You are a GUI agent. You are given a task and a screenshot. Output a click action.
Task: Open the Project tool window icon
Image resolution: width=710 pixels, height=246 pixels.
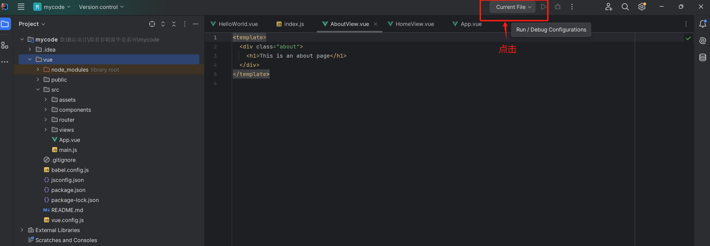point(5,24)
